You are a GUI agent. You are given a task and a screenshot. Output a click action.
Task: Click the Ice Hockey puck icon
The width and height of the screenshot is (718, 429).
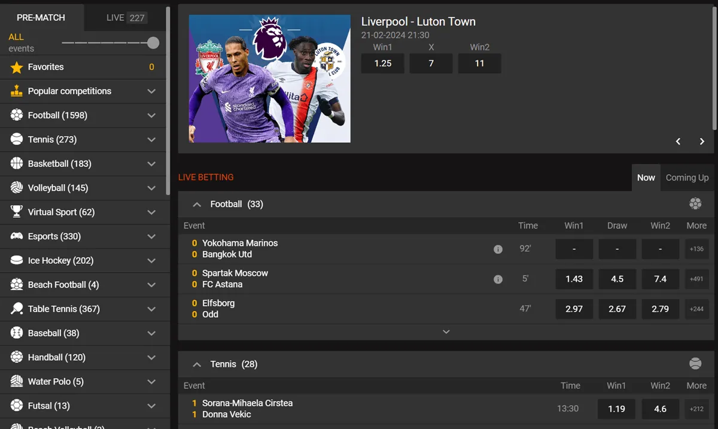[x=17, y=260]
